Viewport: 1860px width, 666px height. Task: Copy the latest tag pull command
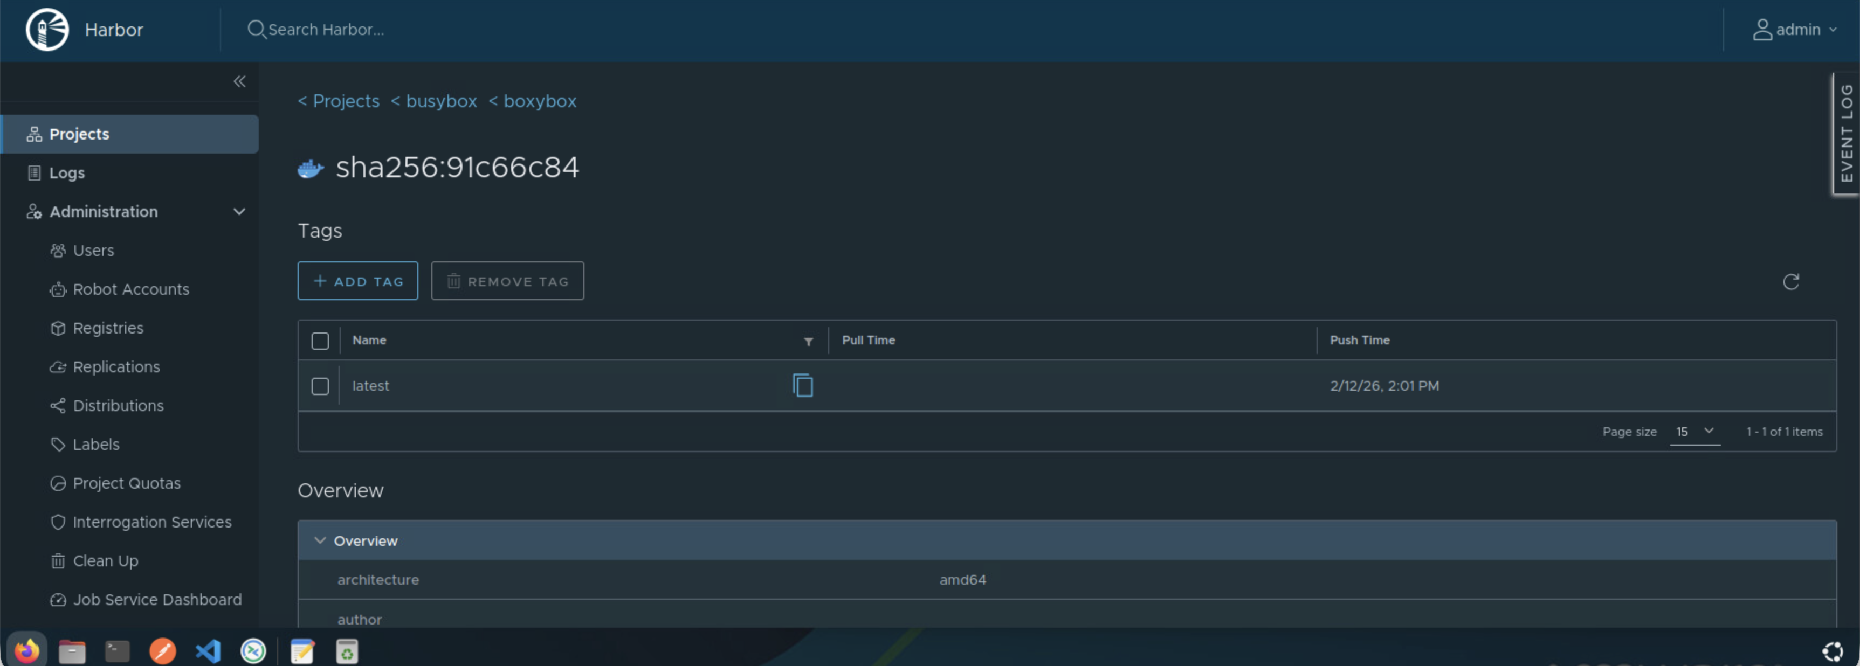pos(802,385)
